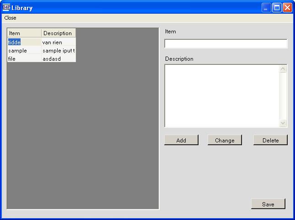Select the 'van rien' description cell
This screenshot has height=220, width=295.
pyautogui.click(x=59, y=42)
